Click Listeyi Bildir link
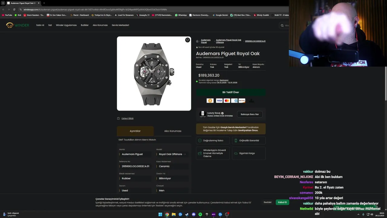Screen dimensions: 387x218 (128, 118)
